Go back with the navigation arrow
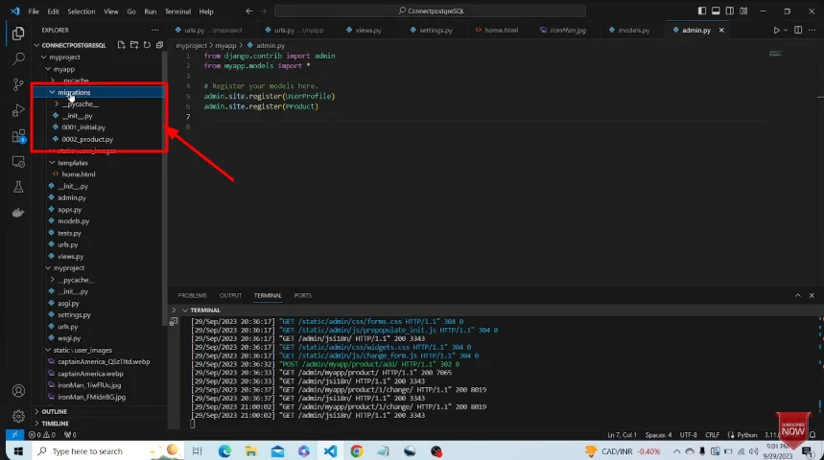 tap(249, 11)
